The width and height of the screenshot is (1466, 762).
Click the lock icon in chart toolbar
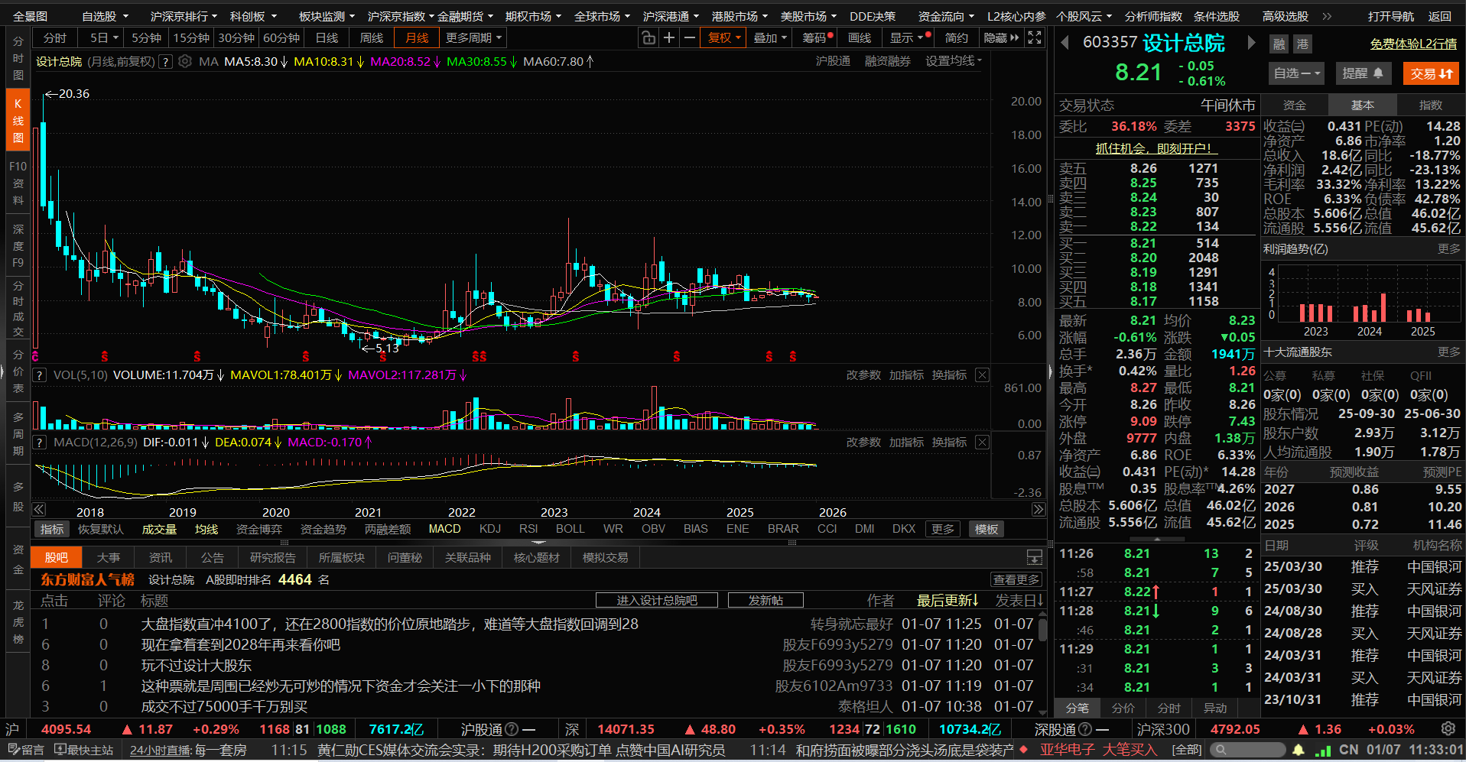click(648, 37)
